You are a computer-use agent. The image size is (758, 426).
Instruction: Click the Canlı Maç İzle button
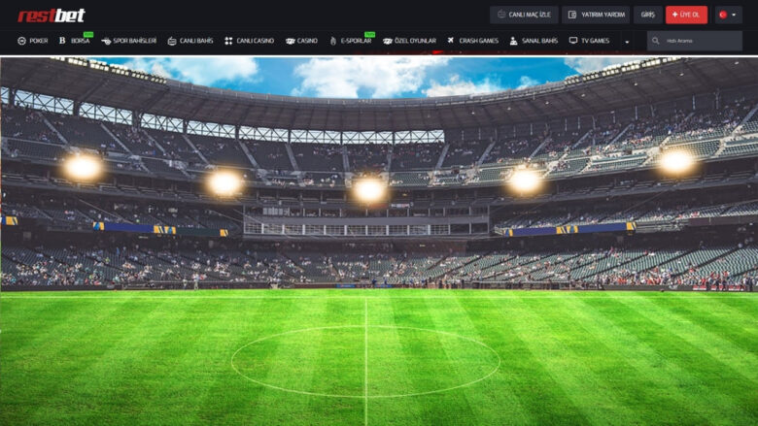tap(524, 15)
